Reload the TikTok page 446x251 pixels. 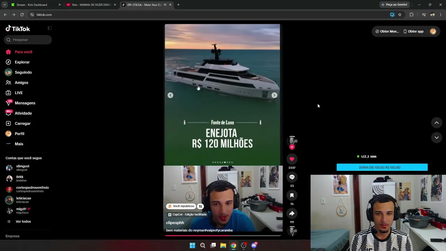point(22,15)
